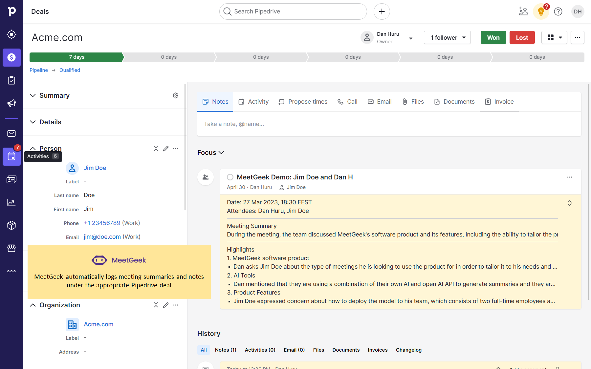This screenshot has height=369, width=591.
Task: Open Products cube icon in sidebar
Action: (x=11, y=225)
